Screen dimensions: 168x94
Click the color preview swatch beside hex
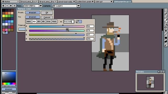point(79,22)
